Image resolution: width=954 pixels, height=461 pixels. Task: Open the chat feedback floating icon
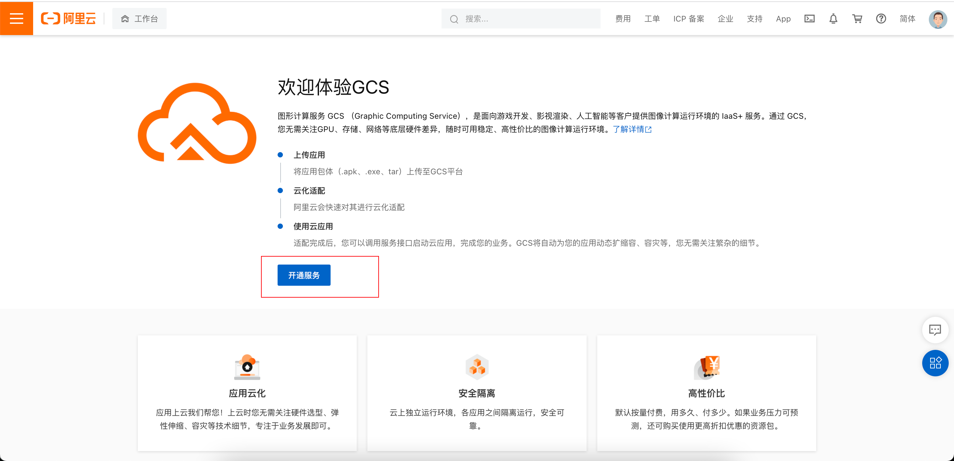[935, 329]
